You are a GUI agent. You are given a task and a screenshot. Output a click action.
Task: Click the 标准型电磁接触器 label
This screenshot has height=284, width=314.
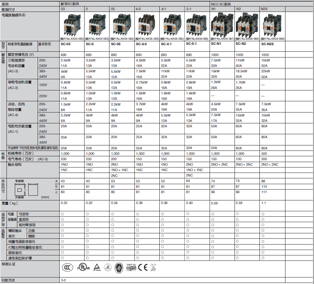[20, 44]
